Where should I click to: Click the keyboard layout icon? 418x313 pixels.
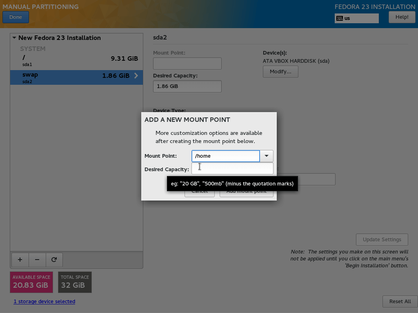[340, 18]
